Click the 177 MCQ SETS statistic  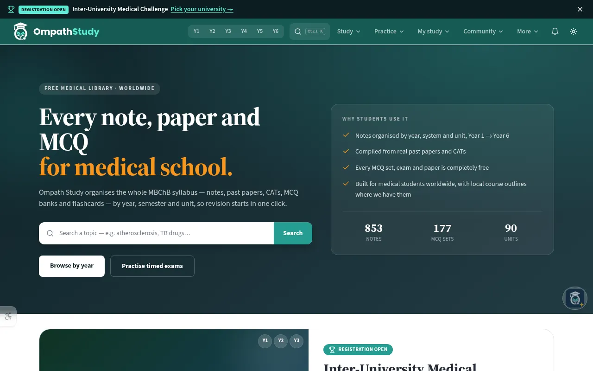tap(442, 232)
